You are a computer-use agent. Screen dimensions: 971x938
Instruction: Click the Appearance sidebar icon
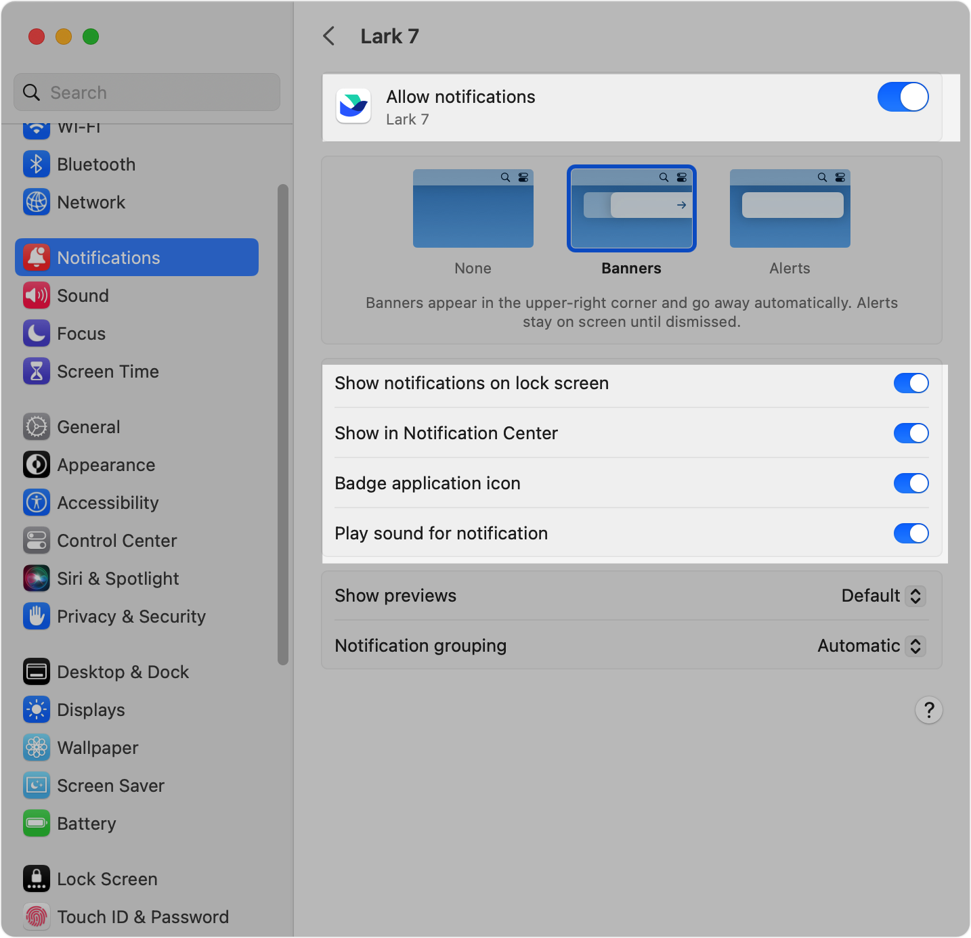click(x=36, y=464)
